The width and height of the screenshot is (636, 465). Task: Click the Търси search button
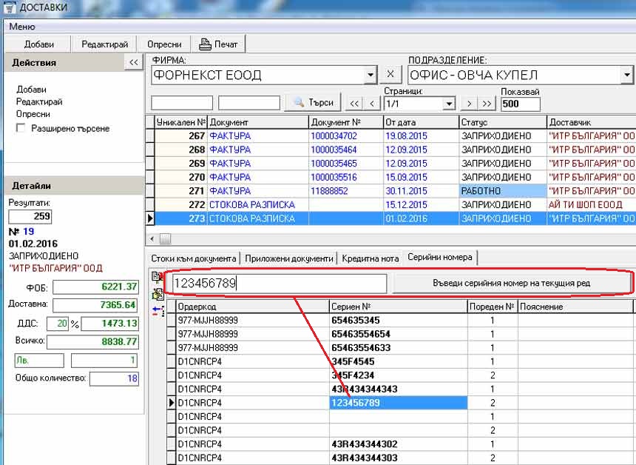313,103
